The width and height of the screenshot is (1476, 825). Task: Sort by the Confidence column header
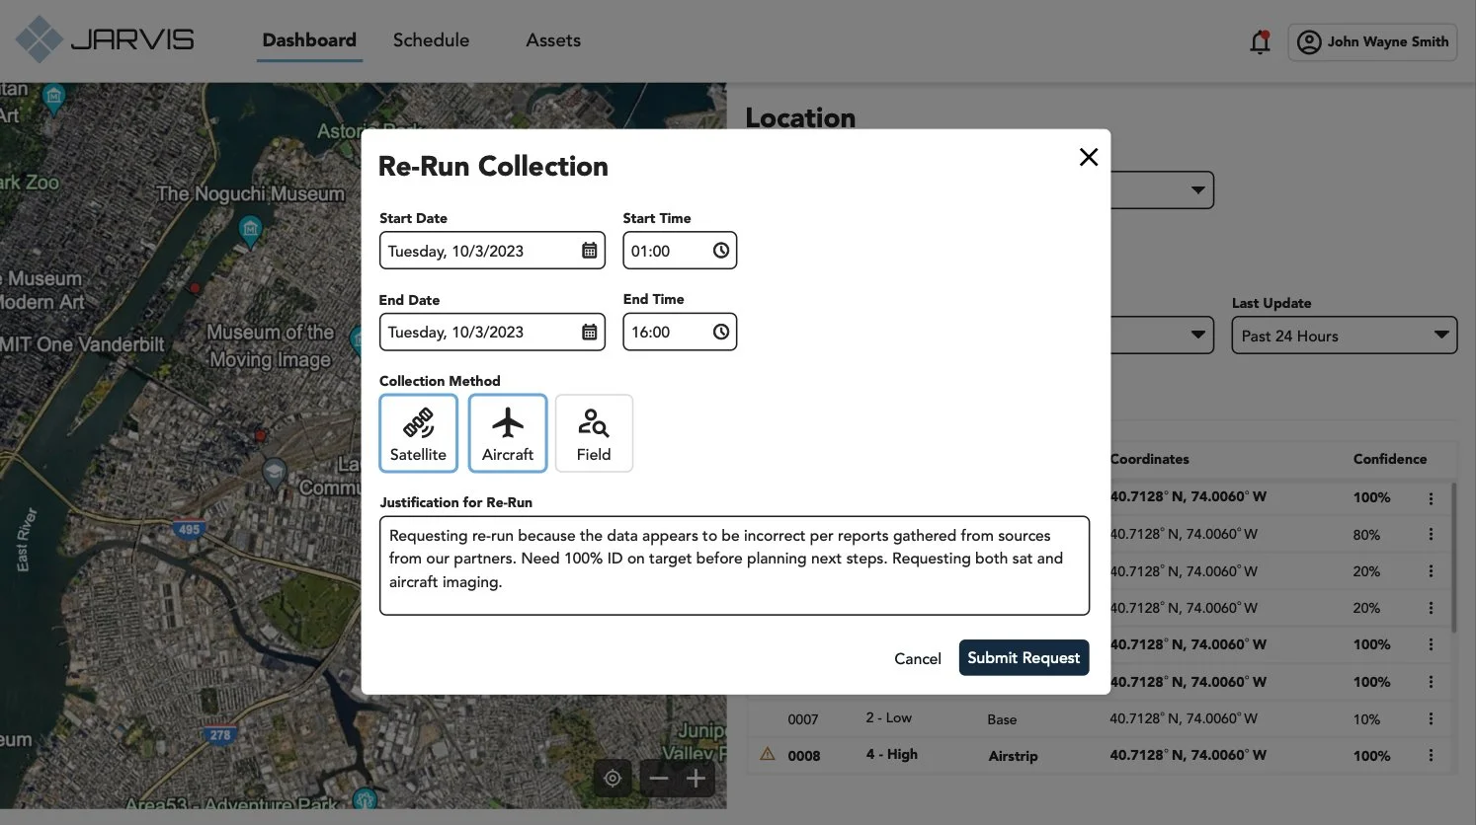pos(1390,459)
